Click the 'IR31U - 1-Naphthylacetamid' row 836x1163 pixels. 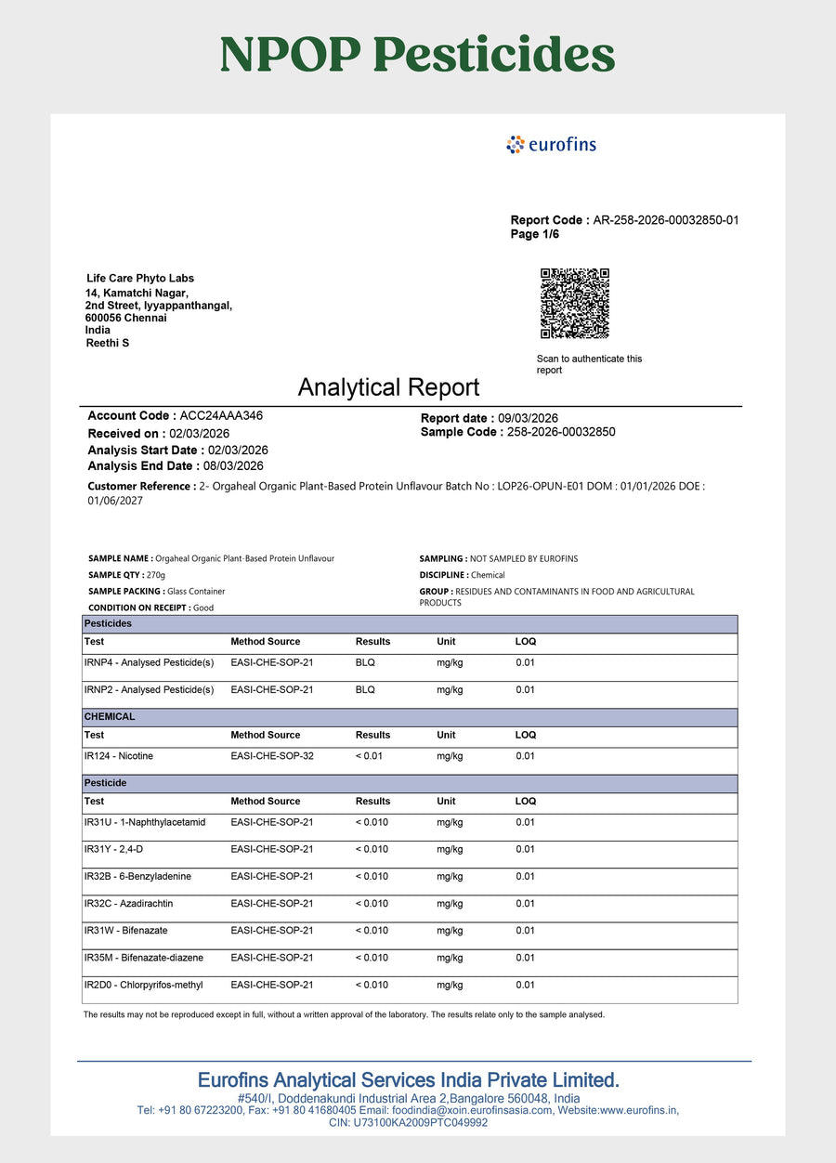[x=410, y=828]
